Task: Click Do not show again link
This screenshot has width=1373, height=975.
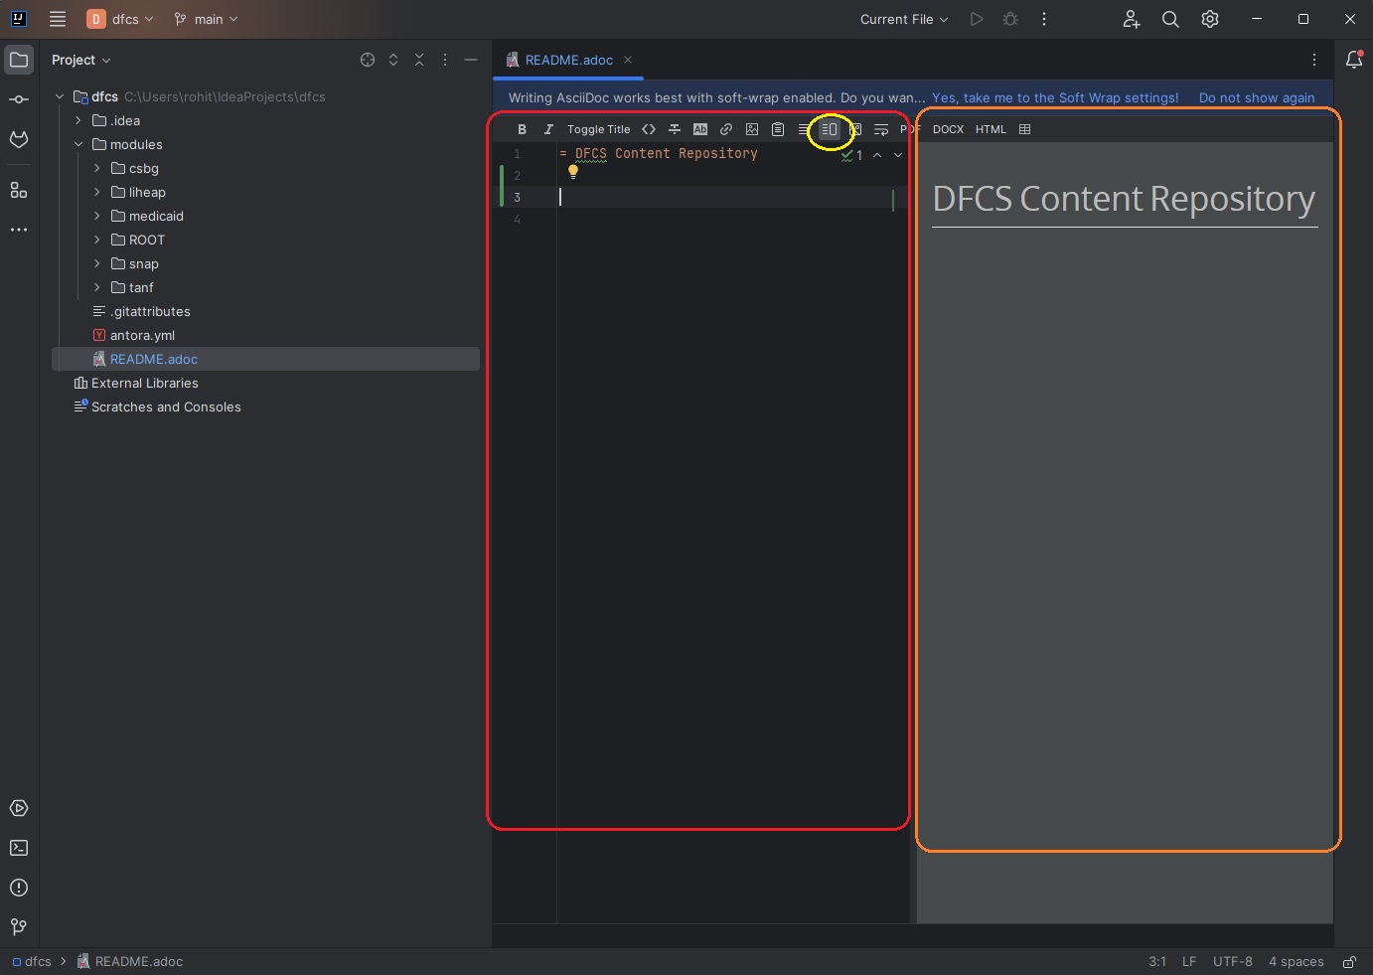Action: pos(1257,97)
